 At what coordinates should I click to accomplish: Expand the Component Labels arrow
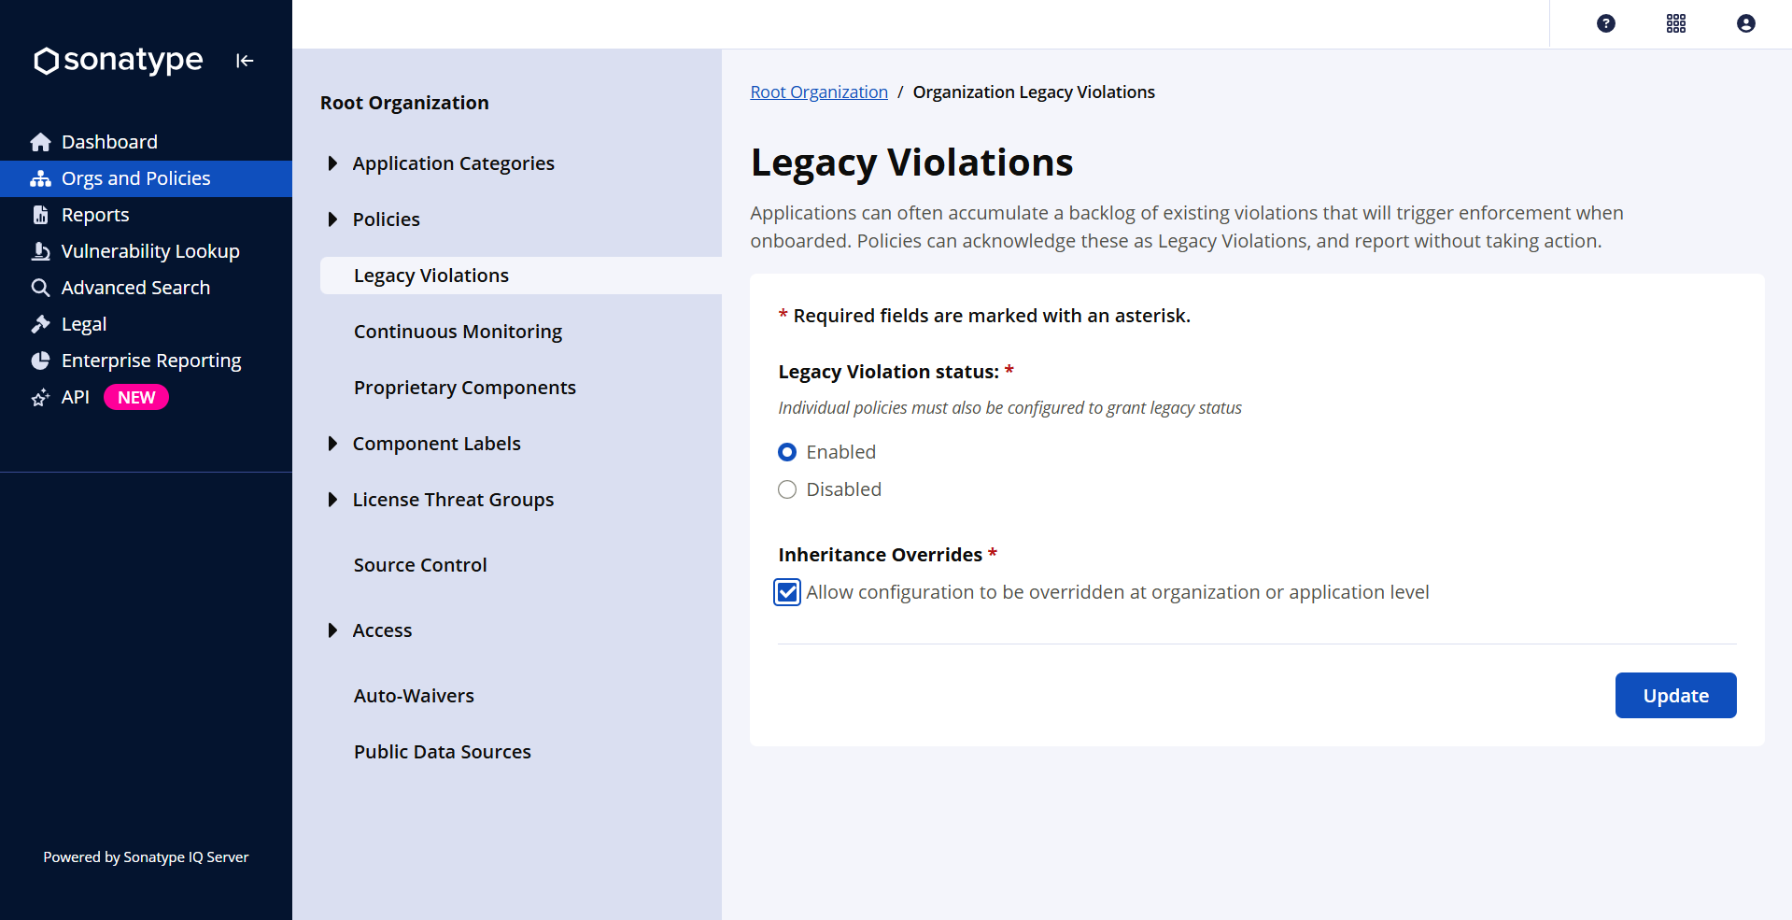tap(332, 444)
